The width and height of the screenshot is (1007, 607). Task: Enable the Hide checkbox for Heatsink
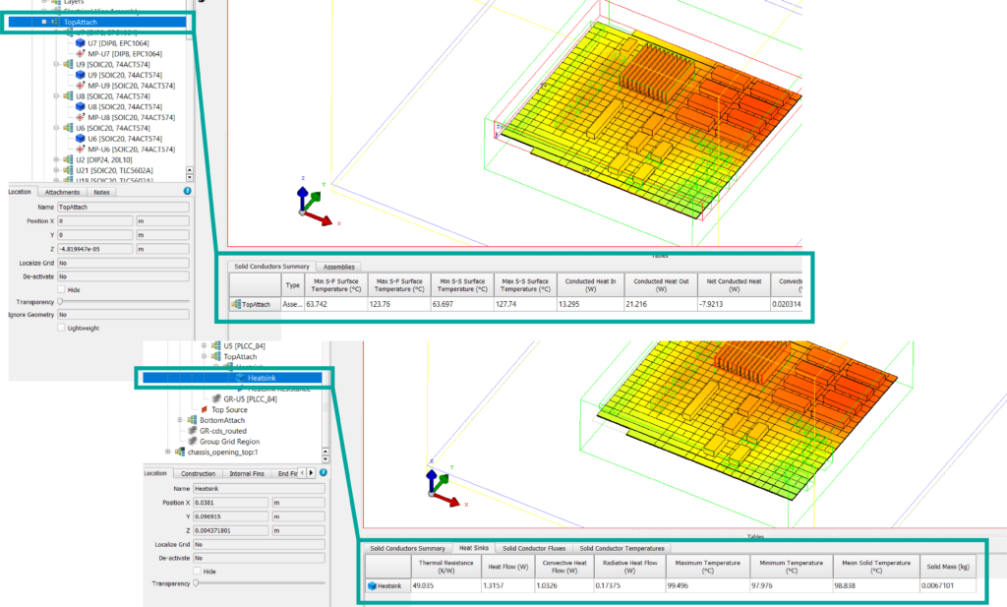197,572
